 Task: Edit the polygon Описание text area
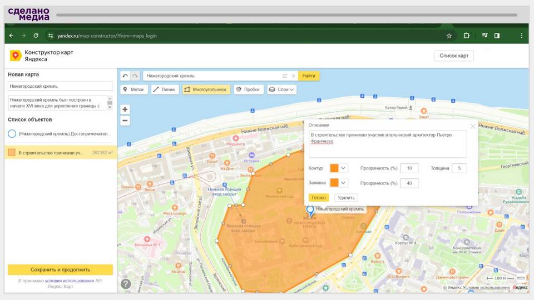point(388,144)
